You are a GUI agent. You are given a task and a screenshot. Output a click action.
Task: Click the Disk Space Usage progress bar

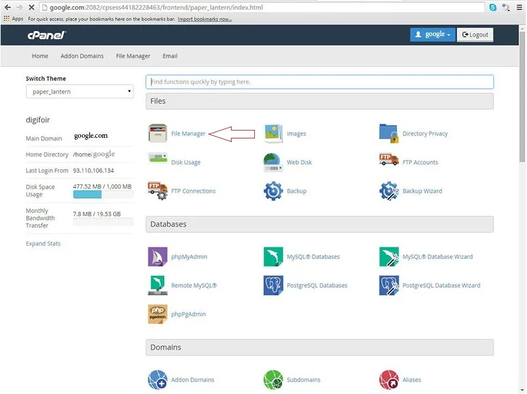(x=103, y=194)
